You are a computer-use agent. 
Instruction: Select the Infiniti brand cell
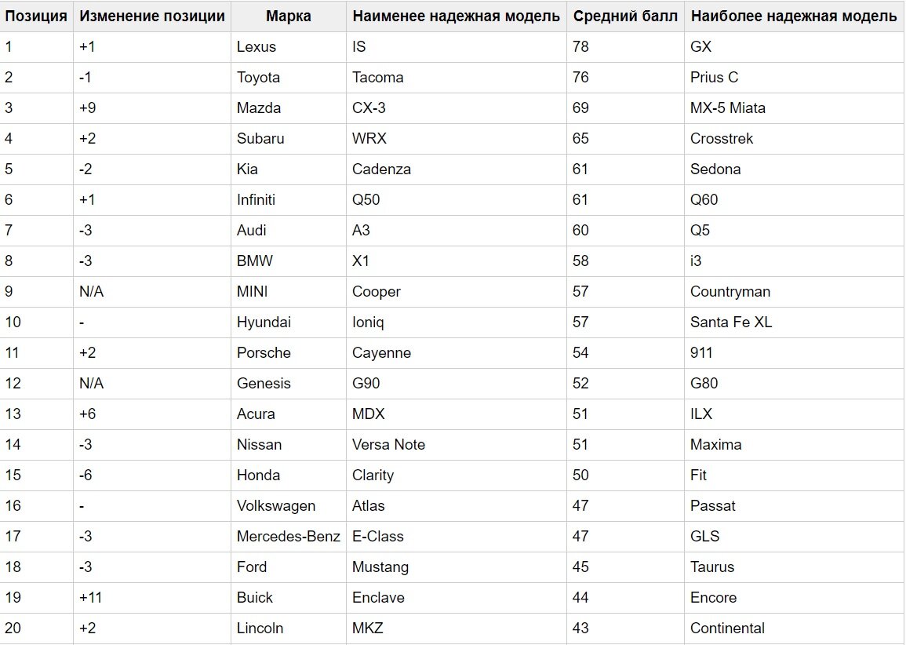click(289, 200)
